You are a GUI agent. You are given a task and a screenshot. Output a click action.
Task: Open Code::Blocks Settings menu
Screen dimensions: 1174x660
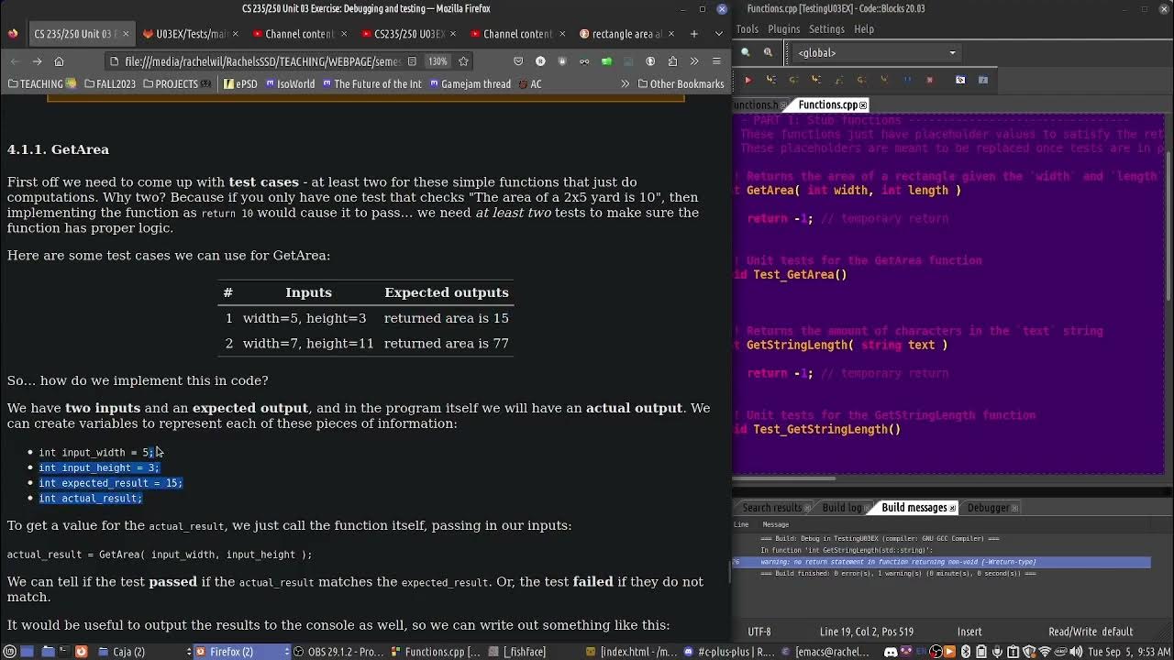pos(826,29)
